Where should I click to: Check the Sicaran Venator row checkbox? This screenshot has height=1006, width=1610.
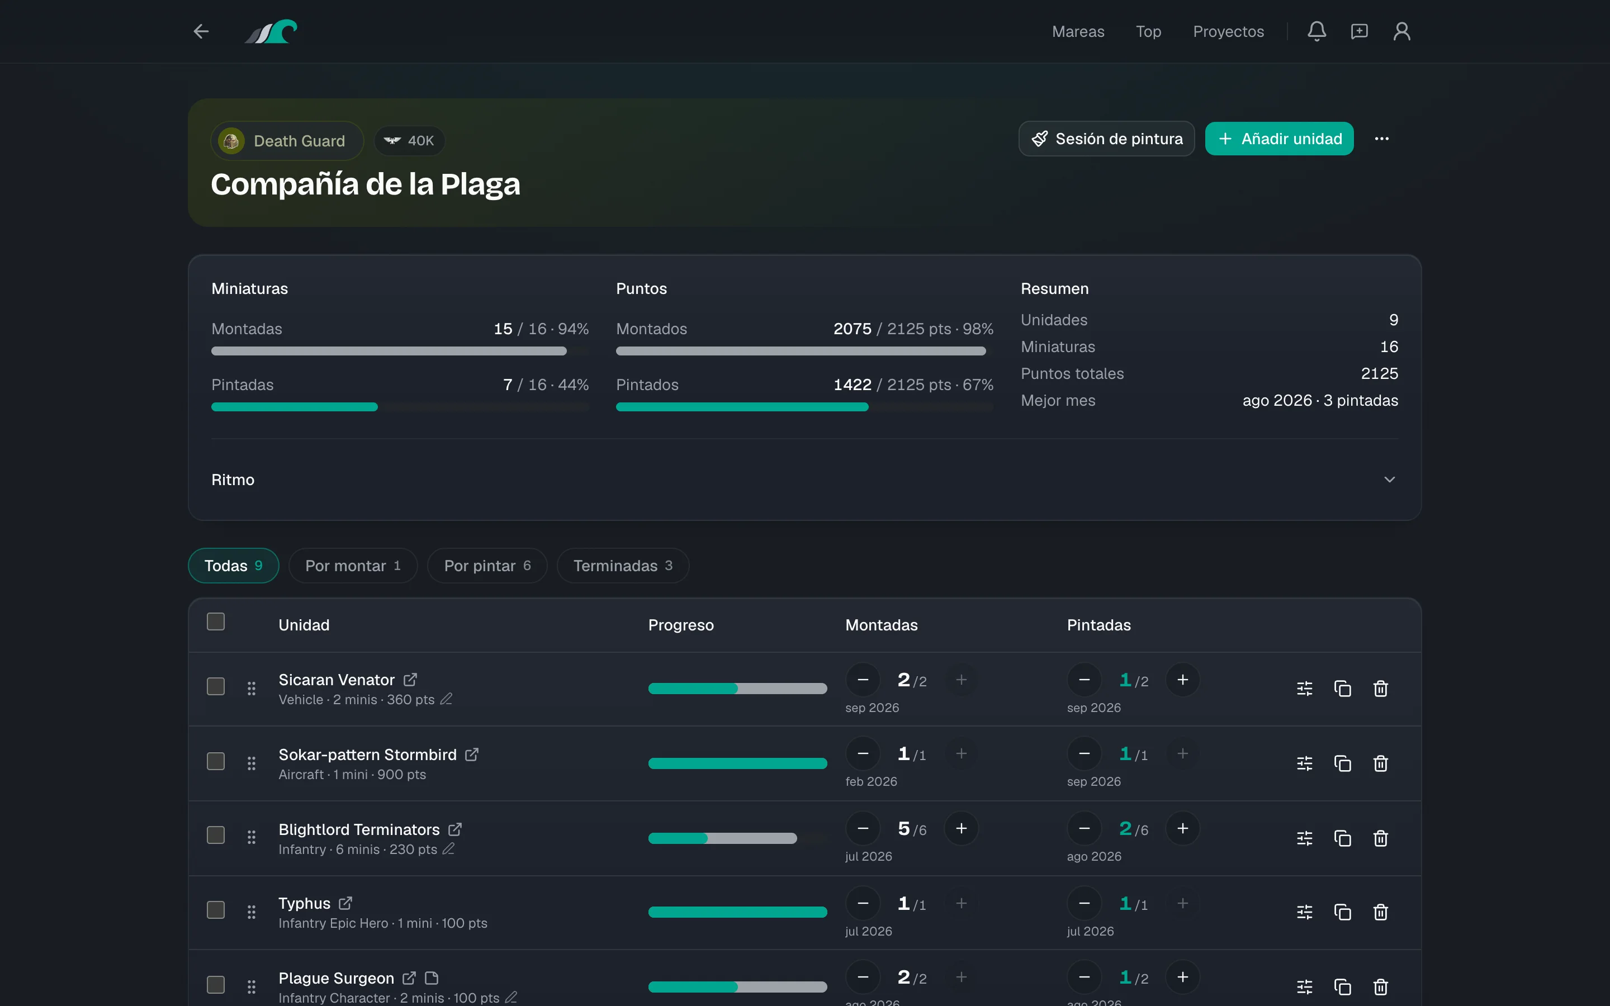click(x=216, y=686)
